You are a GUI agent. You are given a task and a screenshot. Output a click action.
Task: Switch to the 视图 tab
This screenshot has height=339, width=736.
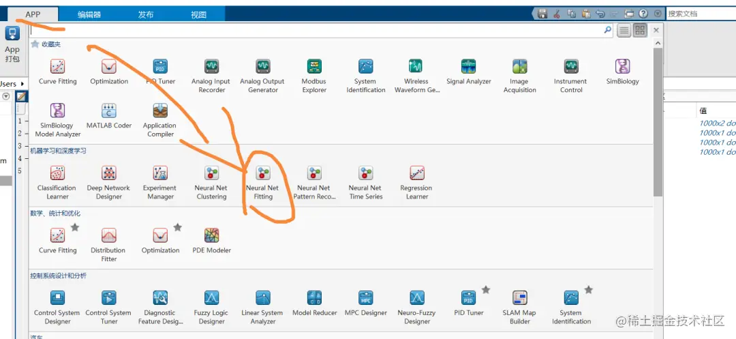198,14
